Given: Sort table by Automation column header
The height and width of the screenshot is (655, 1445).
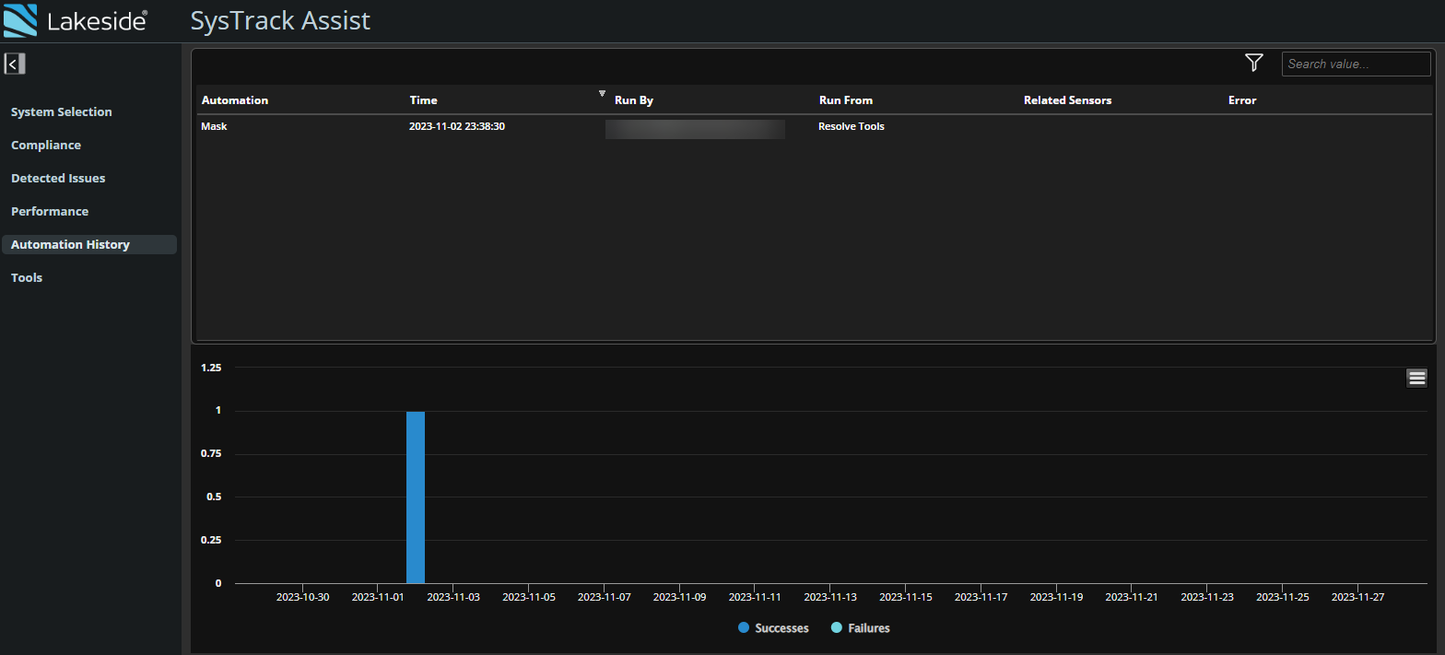Looking at the screenshot, I should (x=235, y=100).
